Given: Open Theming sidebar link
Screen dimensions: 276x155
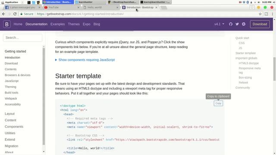Looking at the screenshot, I should [x=10, y=87].
